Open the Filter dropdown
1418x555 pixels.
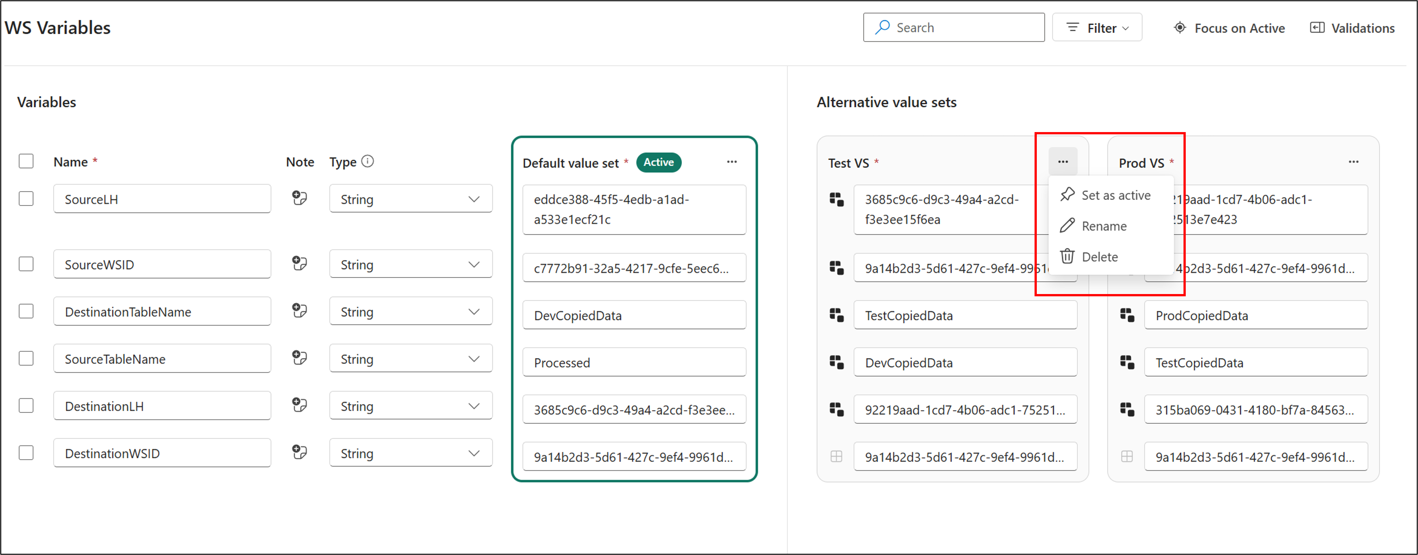[x=1097, y=28]
